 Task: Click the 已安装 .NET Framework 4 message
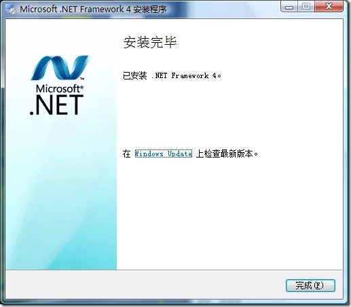tap(172, 75)
